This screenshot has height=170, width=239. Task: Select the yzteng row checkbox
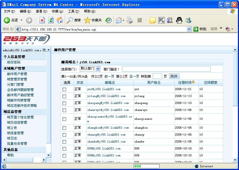(64, 96)
